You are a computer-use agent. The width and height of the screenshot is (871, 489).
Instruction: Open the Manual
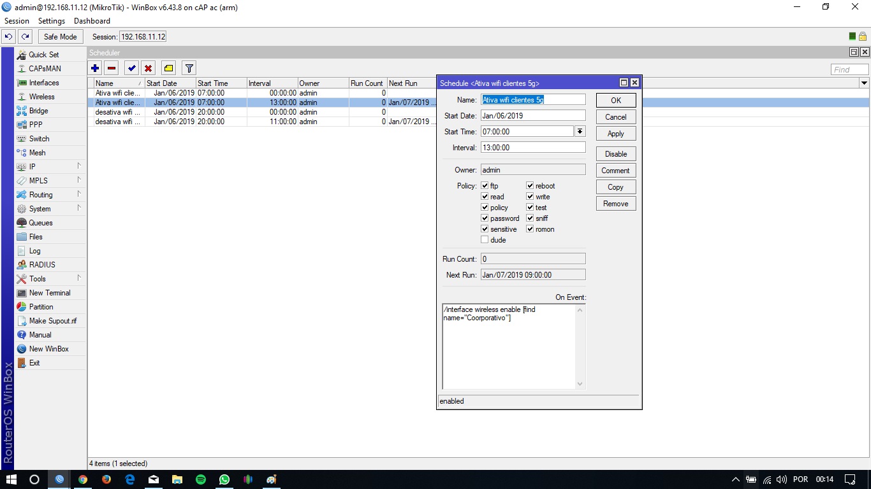click(x=50, y=335)
